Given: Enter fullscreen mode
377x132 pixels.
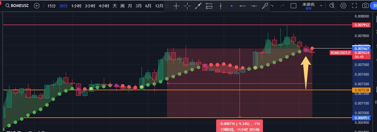Looking at the screenshot, I should coord(354,6).
